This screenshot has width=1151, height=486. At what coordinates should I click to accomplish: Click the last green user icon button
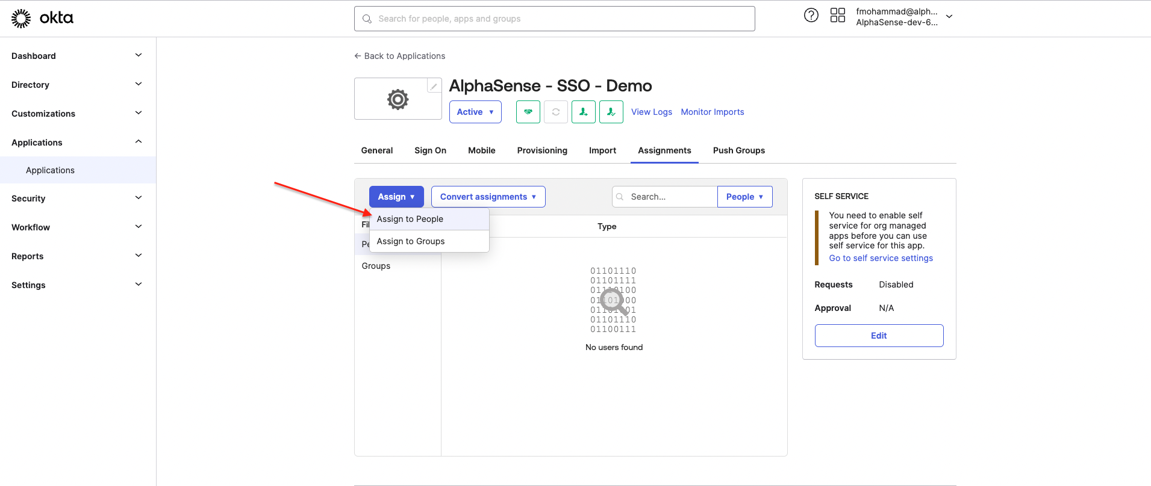point(611,112)
